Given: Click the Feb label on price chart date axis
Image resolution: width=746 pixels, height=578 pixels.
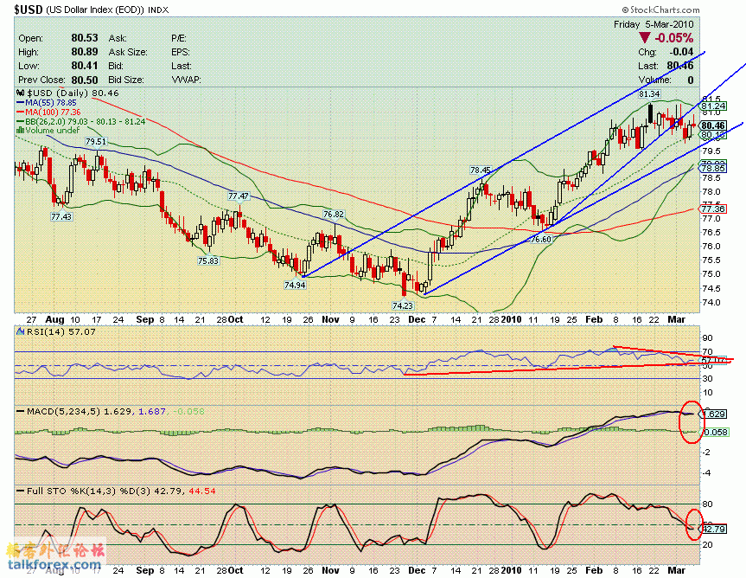Looking at the screenshot, I should pyautogui.click(x=593, y=319).
